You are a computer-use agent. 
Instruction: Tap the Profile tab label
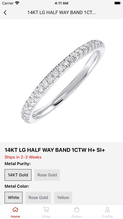(x=108, y=216)
